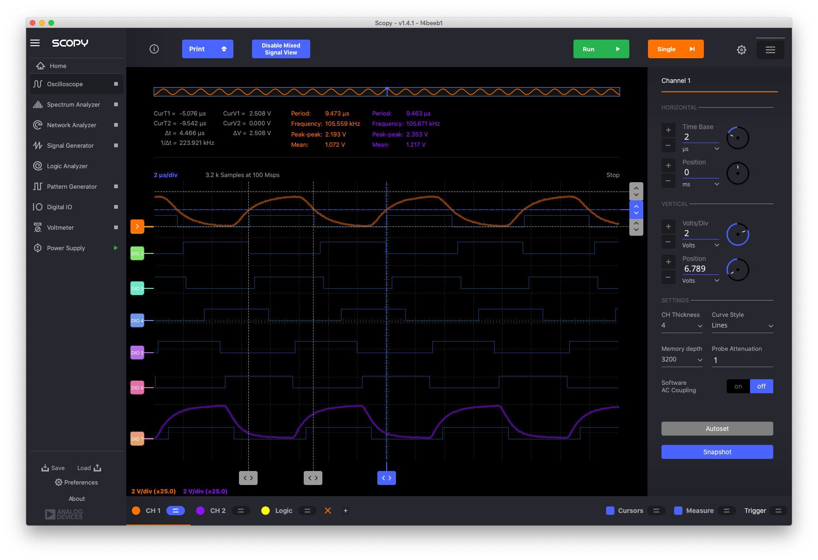
Task: Increase Volts/Div with plus button
Action: [668, 226]
